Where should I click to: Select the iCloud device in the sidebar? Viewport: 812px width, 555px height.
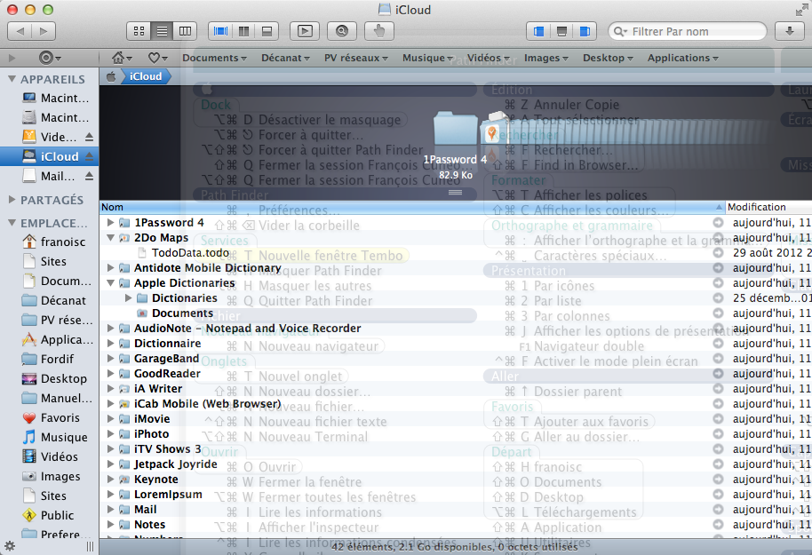coord(49,156)
